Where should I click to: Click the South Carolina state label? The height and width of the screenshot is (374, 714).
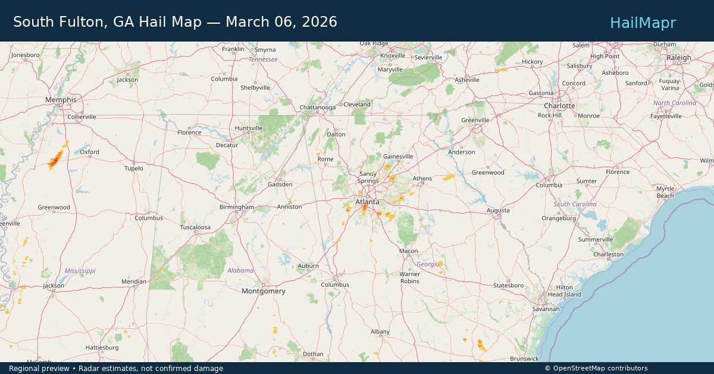(575, 205)
